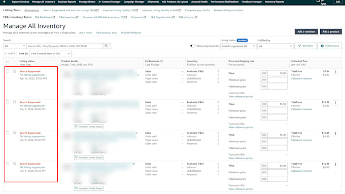This screenshot has width=345, height=194.
Task: Click the Learn more link under the page title
Action: pyautogui.click(x=85, y=33)
